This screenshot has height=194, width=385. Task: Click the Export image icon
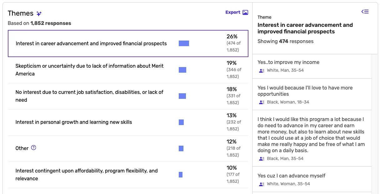point(245,12)
